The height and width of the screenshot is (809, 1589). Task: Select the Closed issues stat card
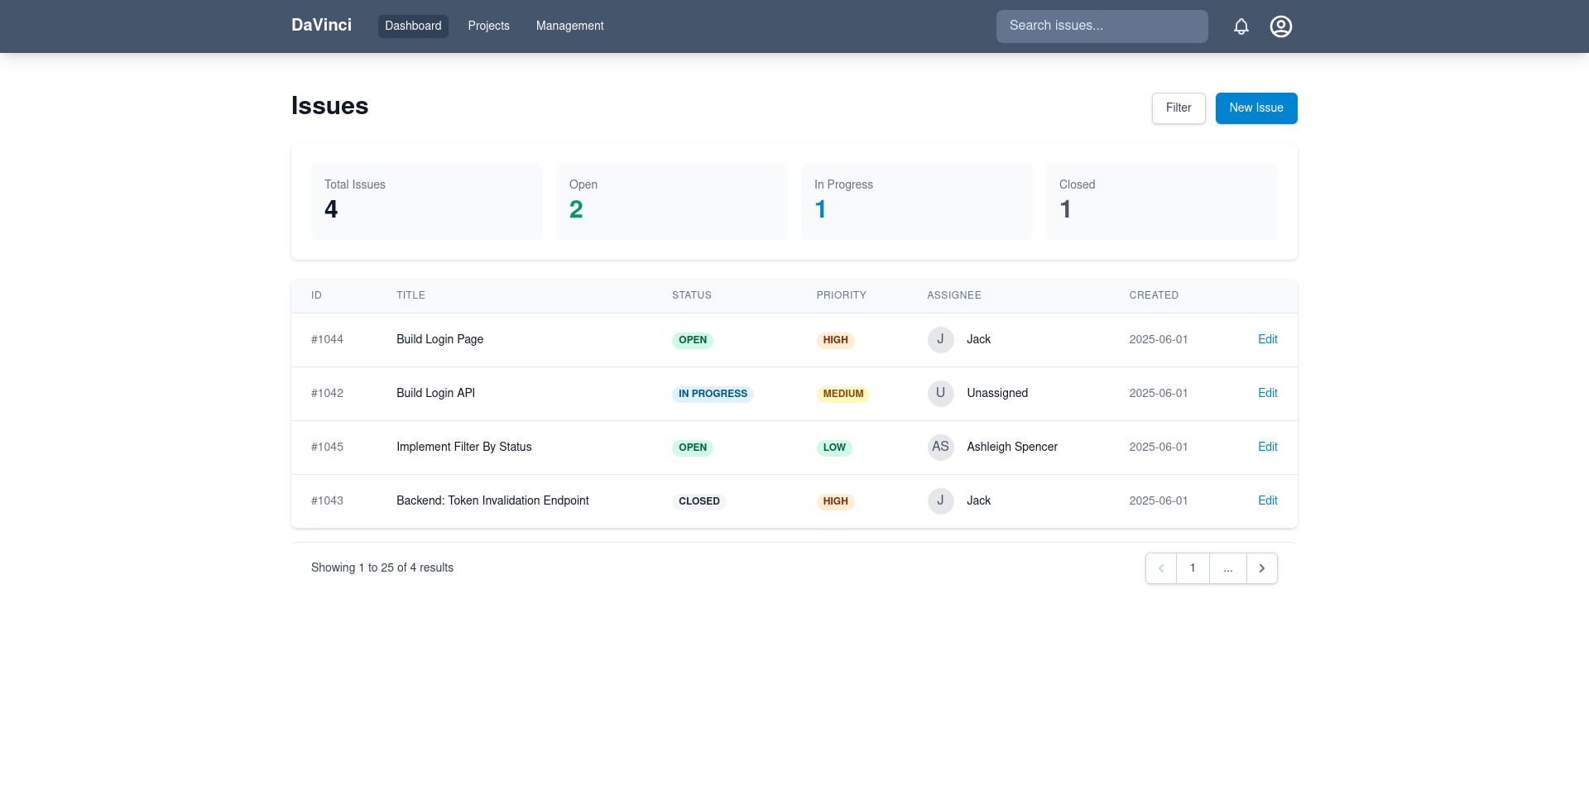[1162, 202]
